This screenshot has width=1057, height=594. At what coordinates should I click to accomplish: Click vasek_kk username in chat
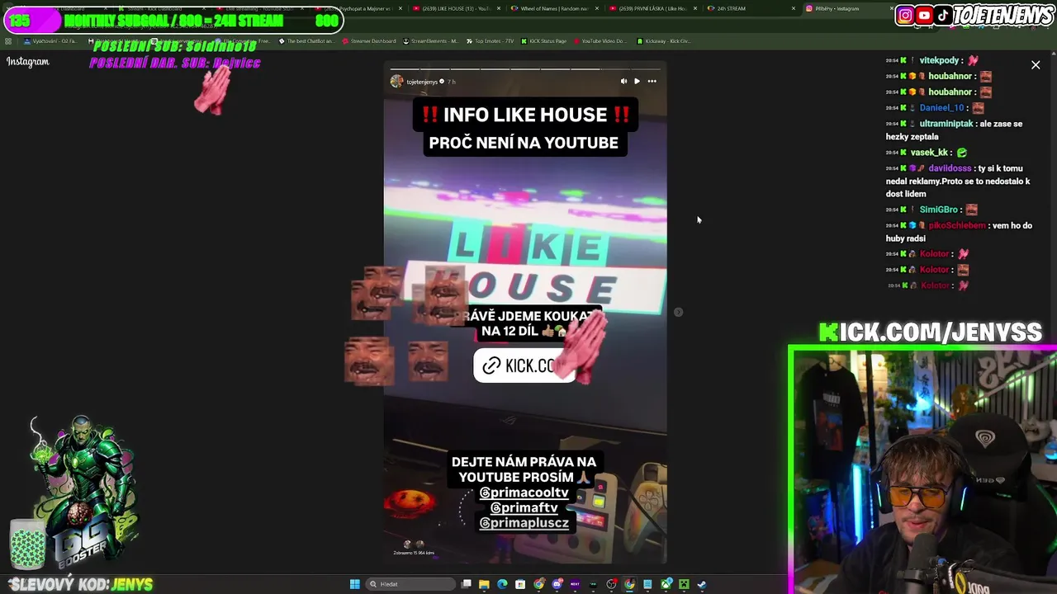929,153
